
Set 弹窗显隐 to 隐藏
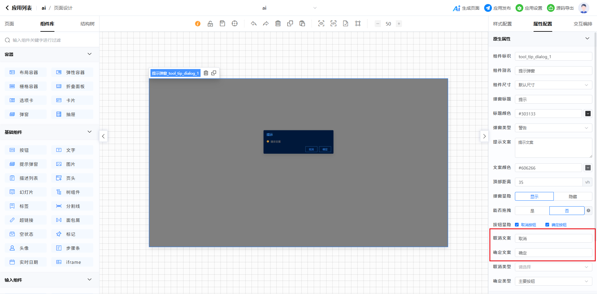tap(573, 196)
